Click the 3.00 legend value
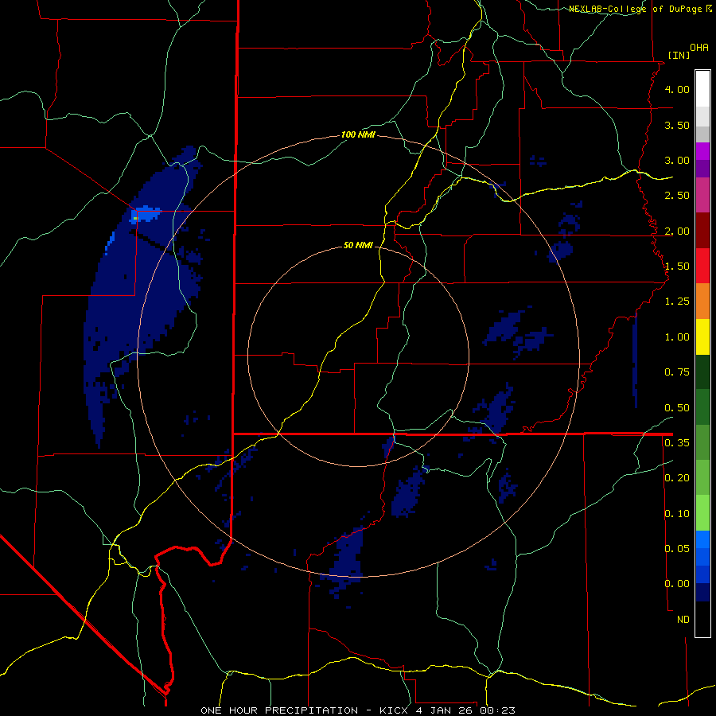 677,160
